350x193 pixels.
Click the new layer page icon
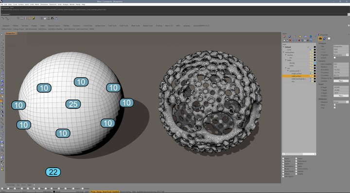click(x=284, y=40)
